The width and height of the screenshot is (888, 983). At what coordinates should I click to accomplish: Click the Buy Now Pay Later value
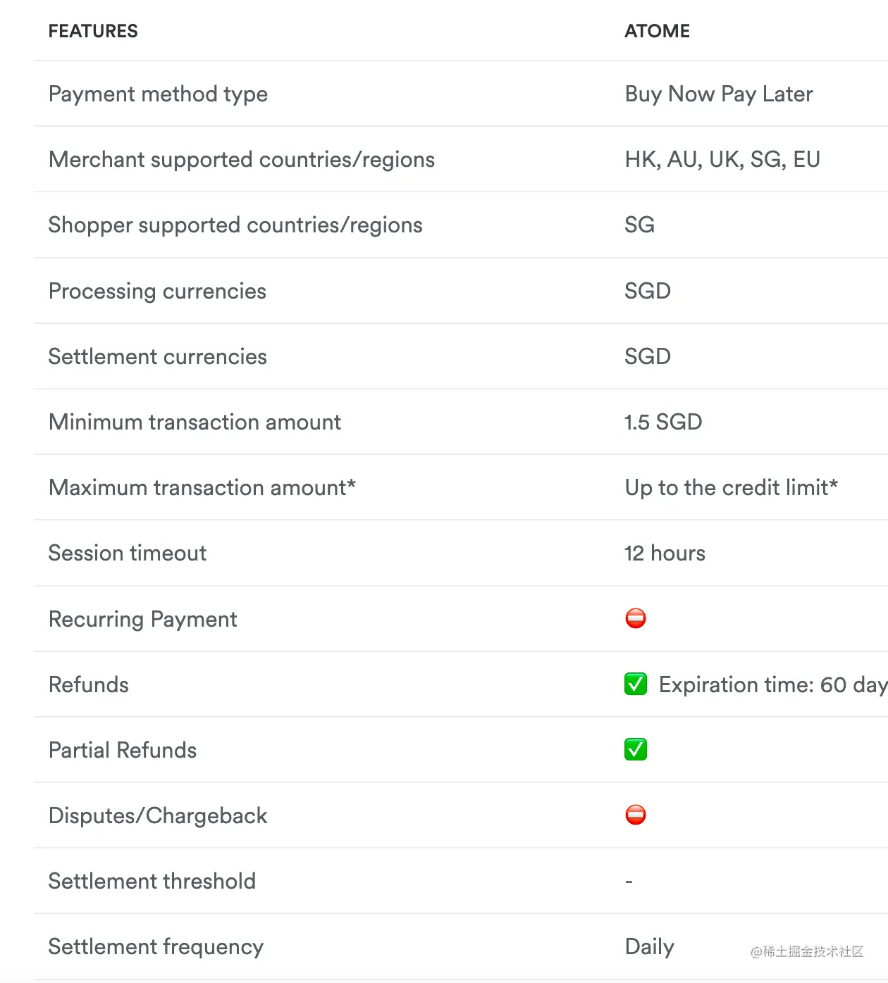click(x=719, y=94)
